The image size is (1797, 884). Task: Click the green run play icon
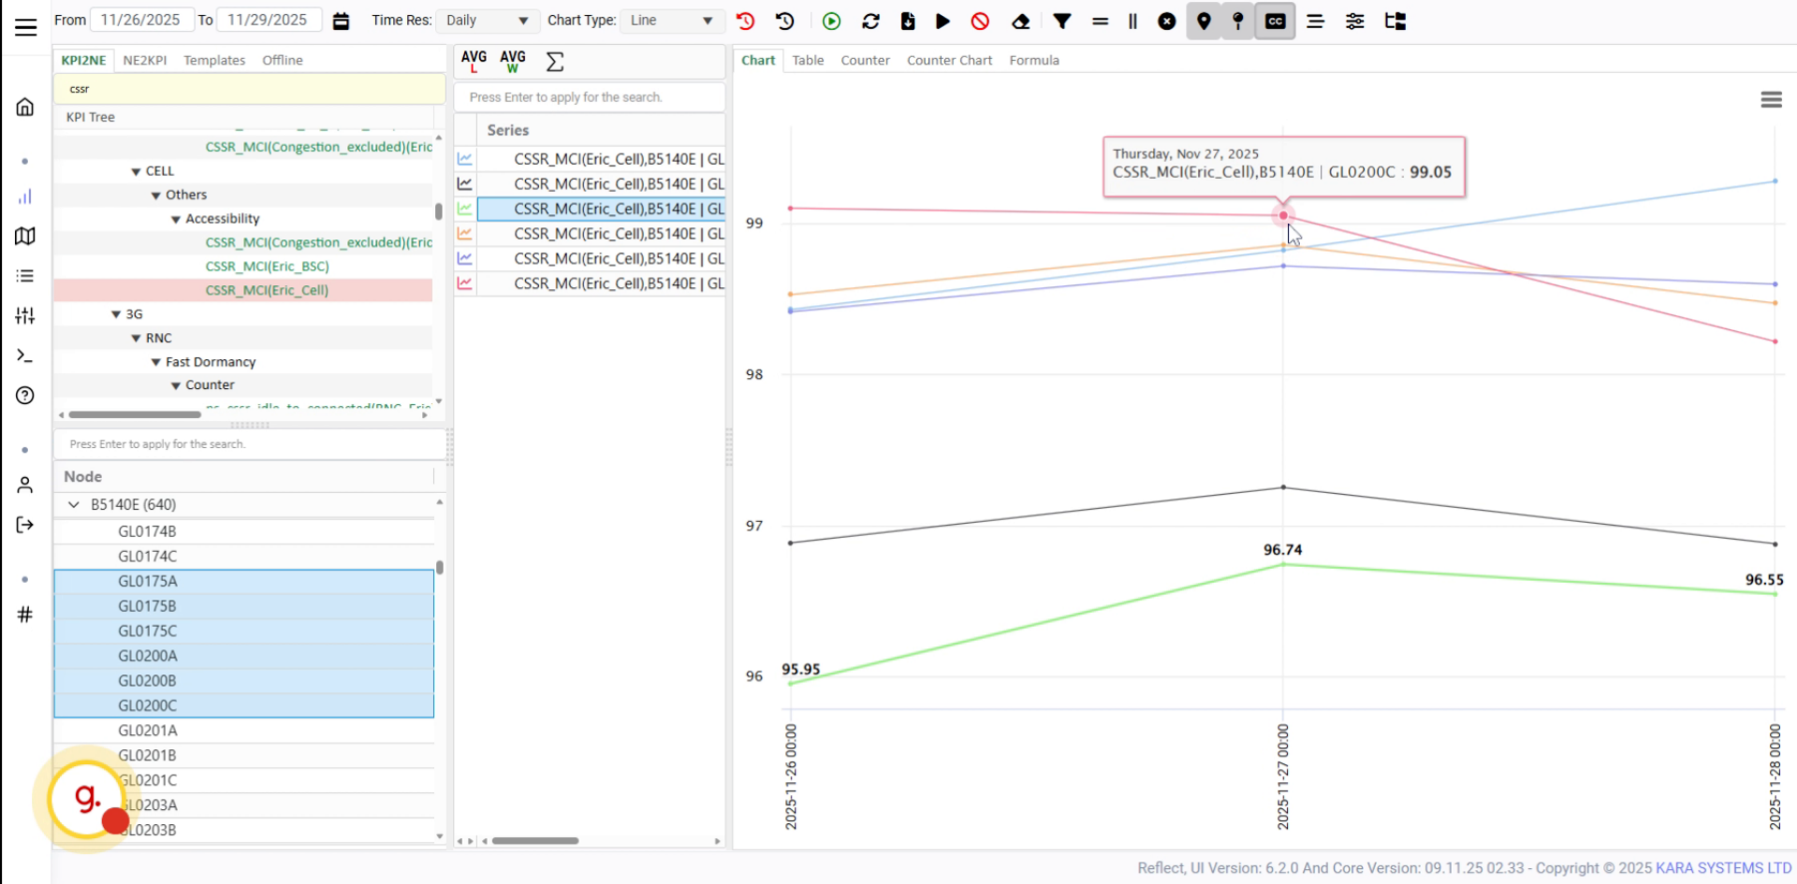(x=831, y=21)
